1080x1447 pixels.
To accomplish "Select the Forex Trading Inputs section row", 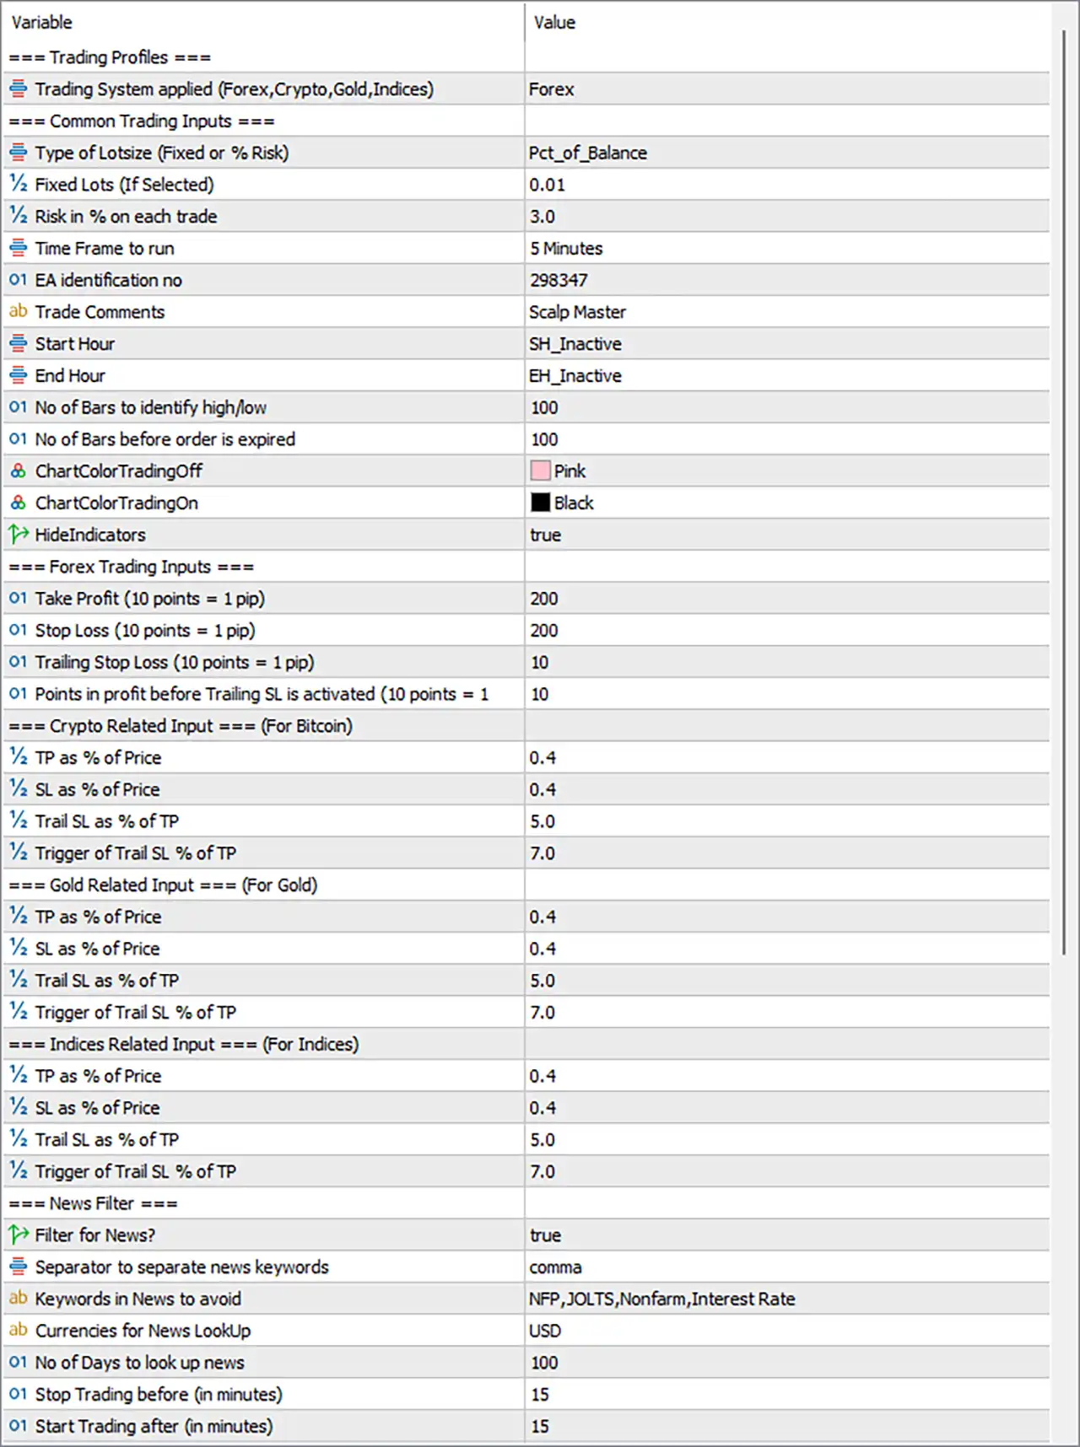I will point(526,567).
